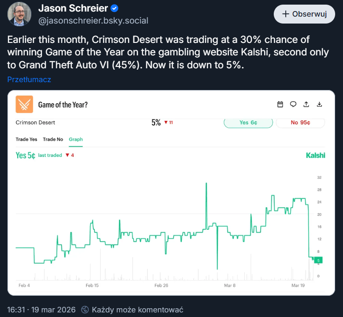Switch to the Trade Yes tab

26,139
